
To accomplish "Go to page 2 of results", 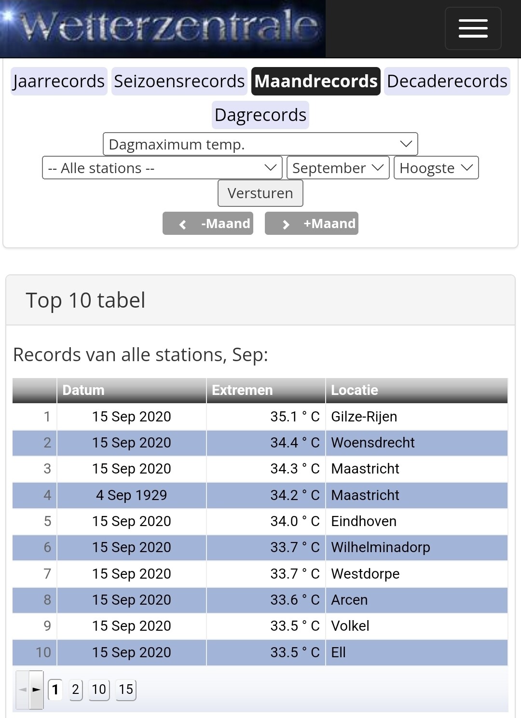I will click(x=76, y=690).
